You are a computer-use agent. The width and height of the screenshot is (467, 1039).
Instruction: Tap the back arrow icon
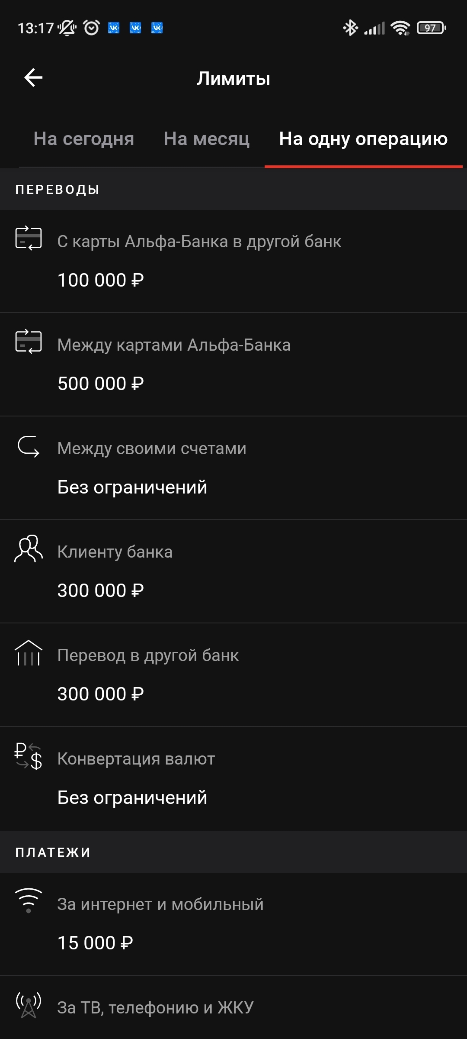click(x=33, y=78)
